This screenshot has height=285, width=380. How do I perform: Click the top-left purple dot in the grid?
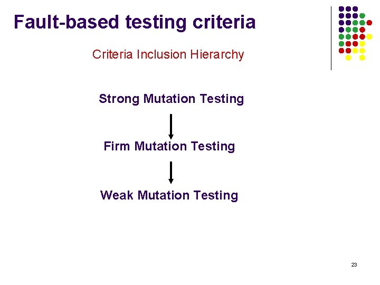341,9
